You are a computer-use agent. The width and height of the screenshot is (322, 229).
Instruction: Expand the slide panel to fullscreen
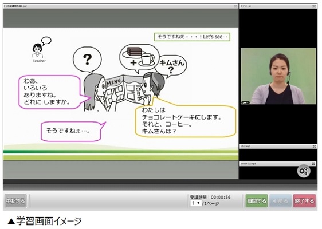coord(235,6)
